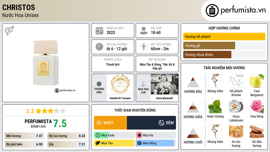Click the CHRISTOS product title

pos(19,7)
